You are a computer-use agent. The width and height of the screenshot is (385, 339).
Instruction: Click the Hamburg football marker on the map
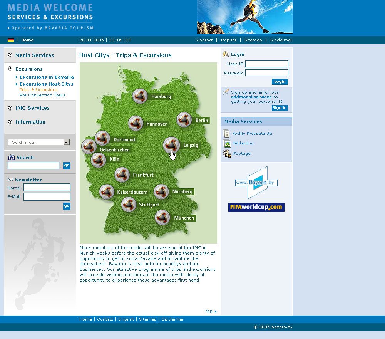point(140,96)
